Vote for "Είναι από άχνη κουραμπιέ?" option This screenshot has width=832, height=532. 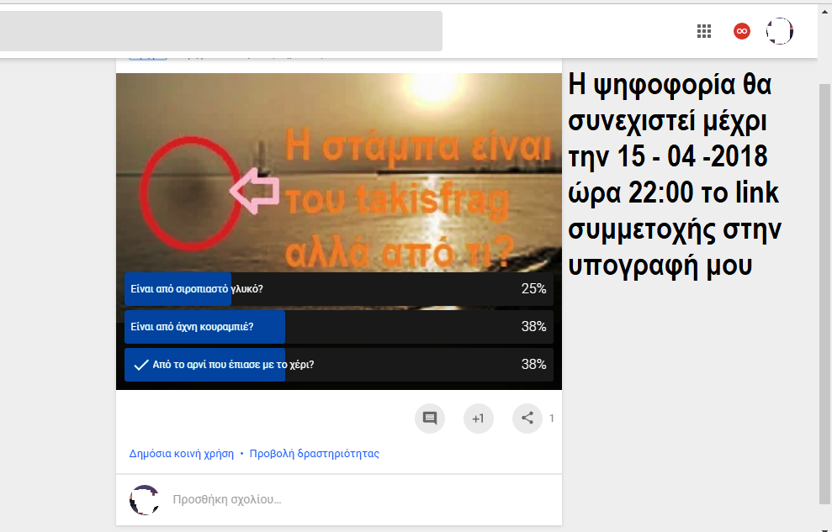(x=338, y=327)
